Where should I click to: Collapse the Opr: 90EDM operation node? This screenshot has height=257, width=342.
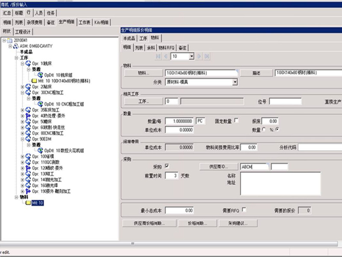[23, 139]
